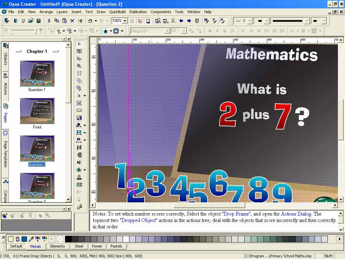Click the blue number 3 on canvas
Screen dimensions: 345x259
[156, 183]
